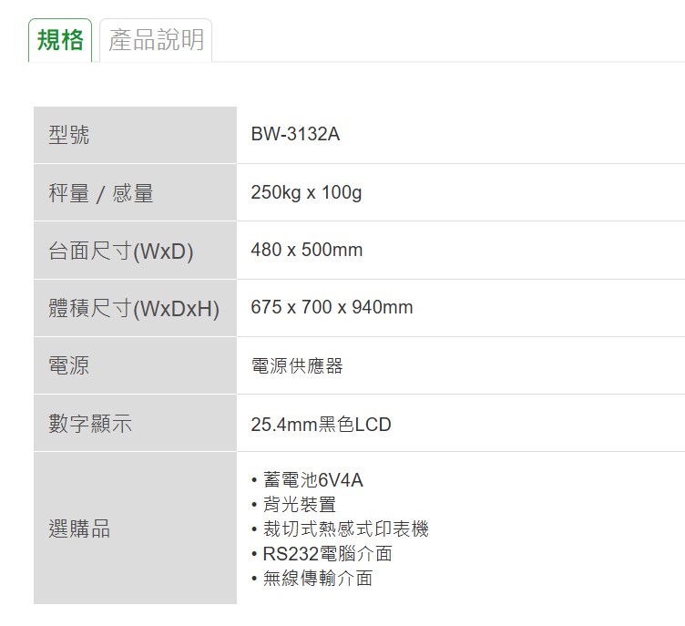Click the 體積尺寸(WxDxH) label

134,308
